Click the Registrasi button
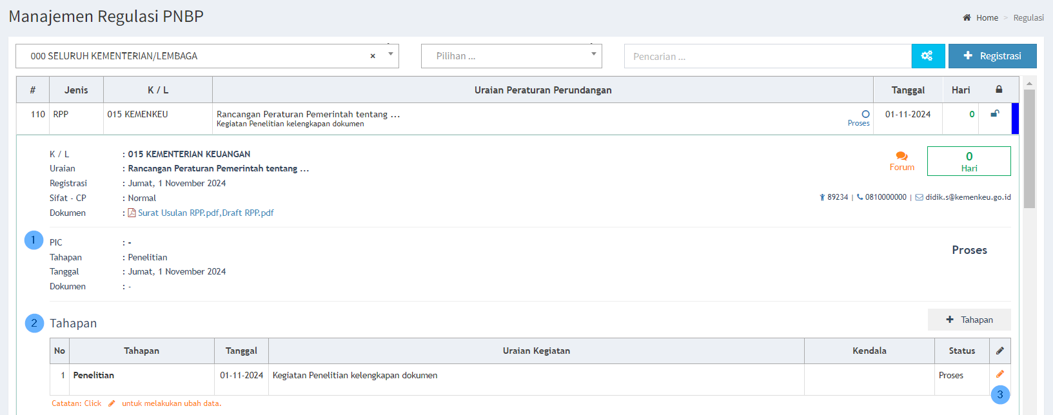Viewport: 1053px width, 415px height. 992,56
